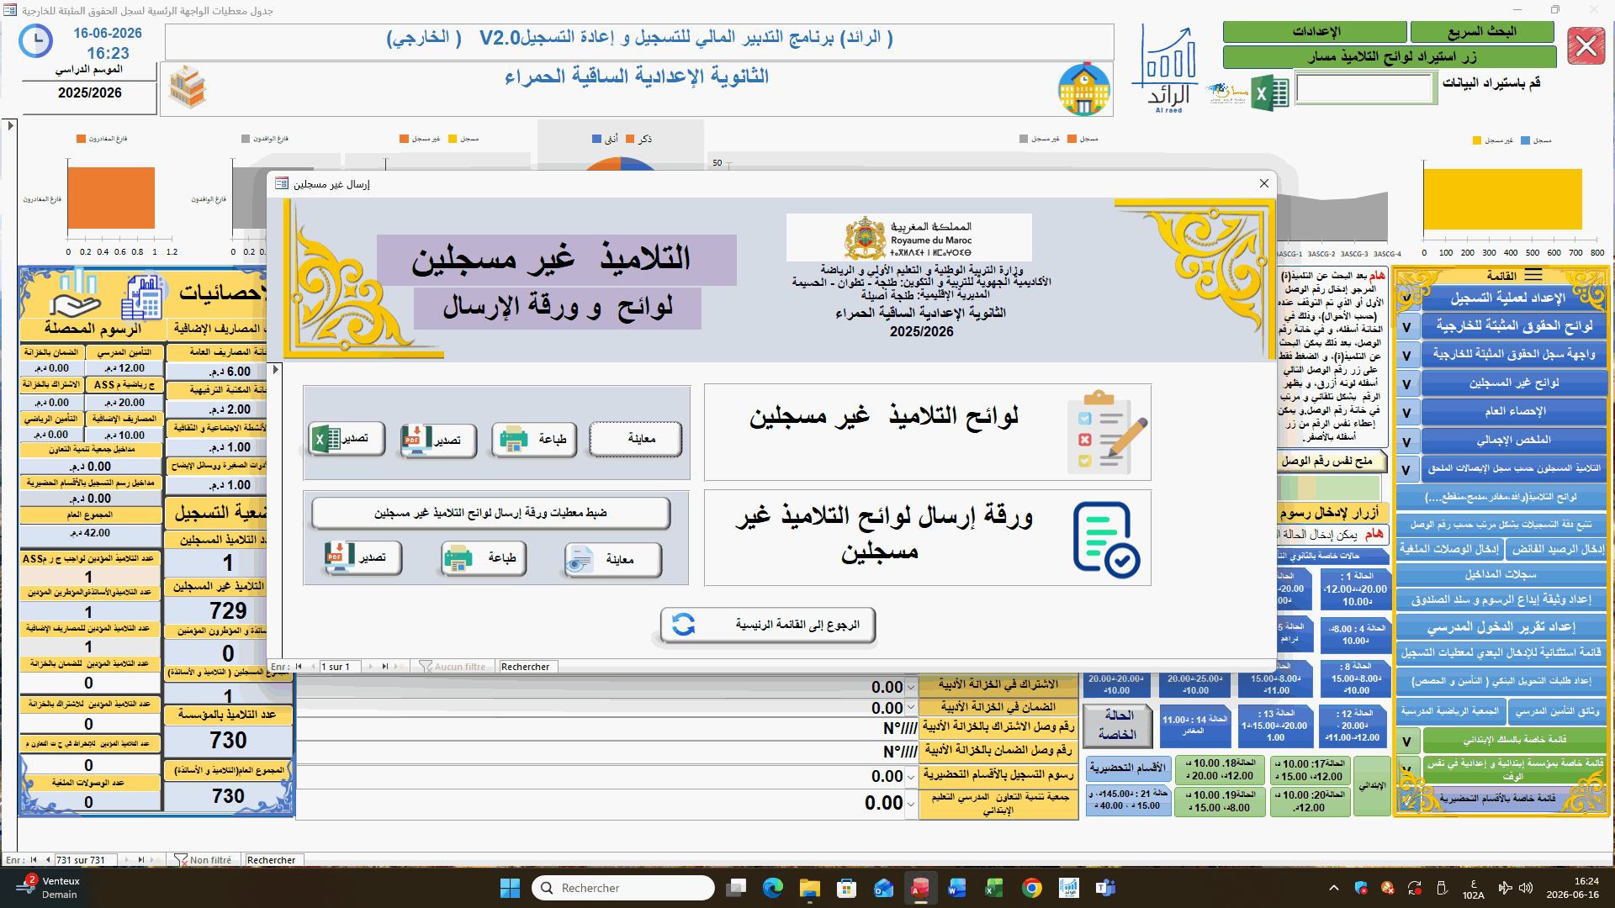
Task: Select the الحالة 17 fee case
Action: point(1310,770)
